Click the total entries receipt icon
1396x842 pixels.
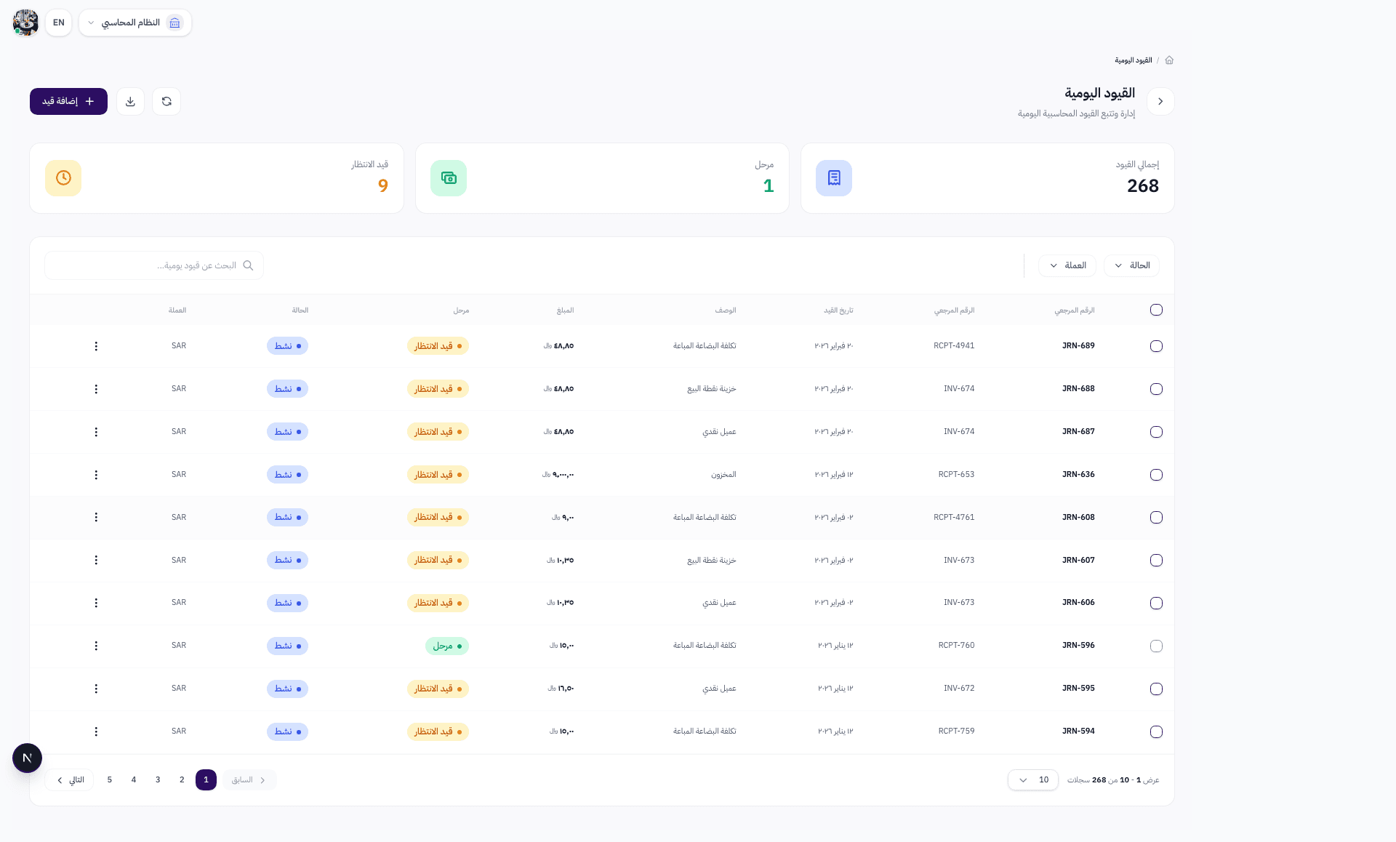point(834,178)
